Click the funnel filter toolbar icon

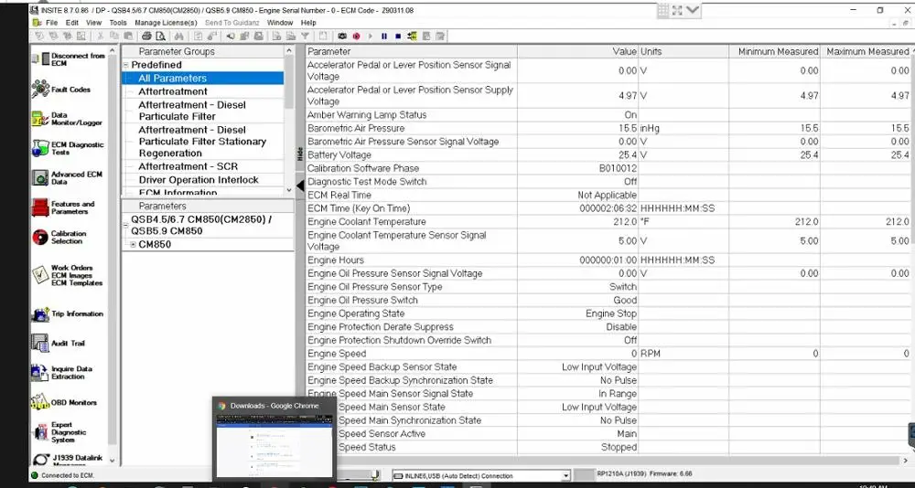tap(305, 37)
